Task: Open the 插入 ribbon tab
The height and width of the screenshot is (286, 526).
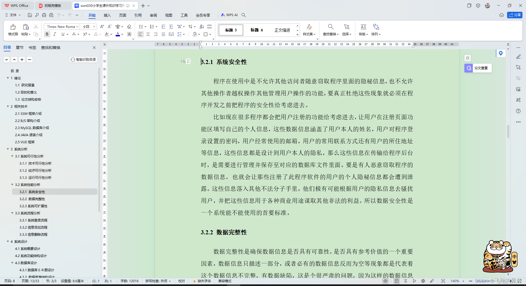Action: pos(107,15)
